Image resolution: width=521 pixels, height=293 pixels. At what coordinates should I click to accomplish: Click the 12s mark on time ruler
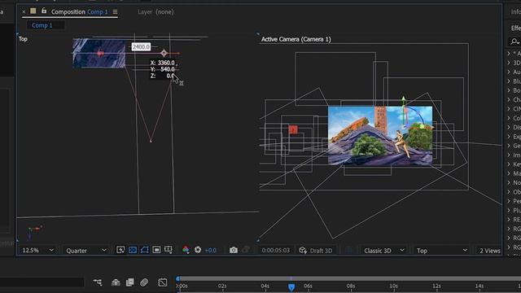click(436, 286)
